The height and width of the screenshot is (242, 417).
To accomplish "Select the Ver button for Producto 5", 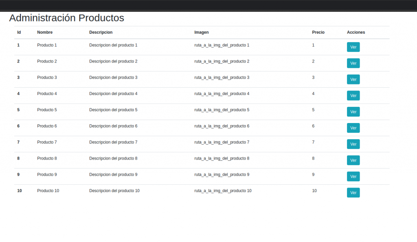I will point(353,112).
